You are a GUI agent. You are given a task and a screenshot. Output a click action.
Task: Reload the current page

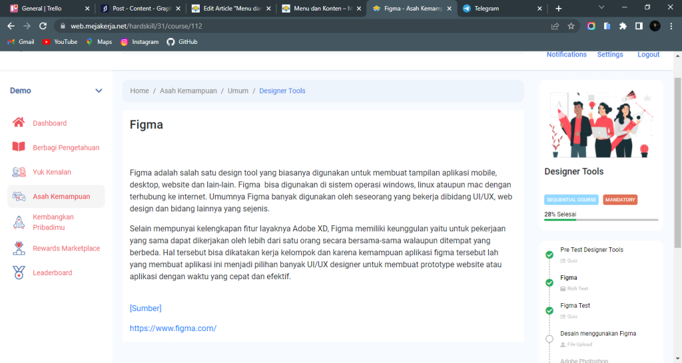[43, 26]
